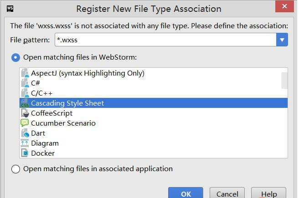The width and height of the screenshot is (304, 198).
Task: Choose 'Cucumber Scenario' file type in list
Action: coord(153,123)
